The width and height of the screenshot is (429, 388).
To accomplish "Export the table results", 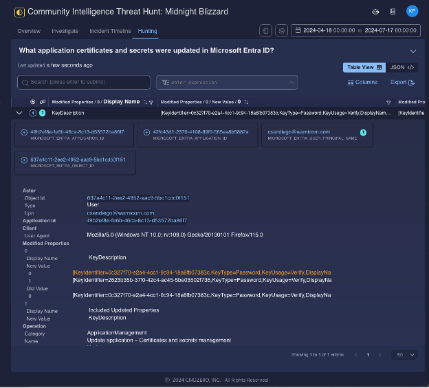I will click(402, 83).
